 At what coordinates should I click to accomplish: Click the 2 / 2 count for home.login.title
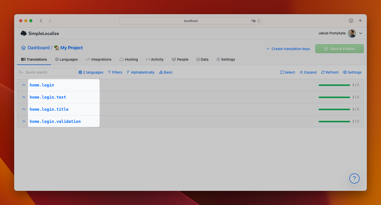[x=355, y=109]
